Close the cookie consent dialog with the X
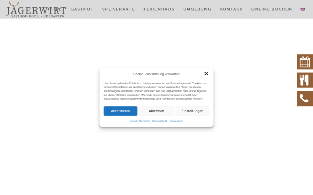 (x=206, y=74)
